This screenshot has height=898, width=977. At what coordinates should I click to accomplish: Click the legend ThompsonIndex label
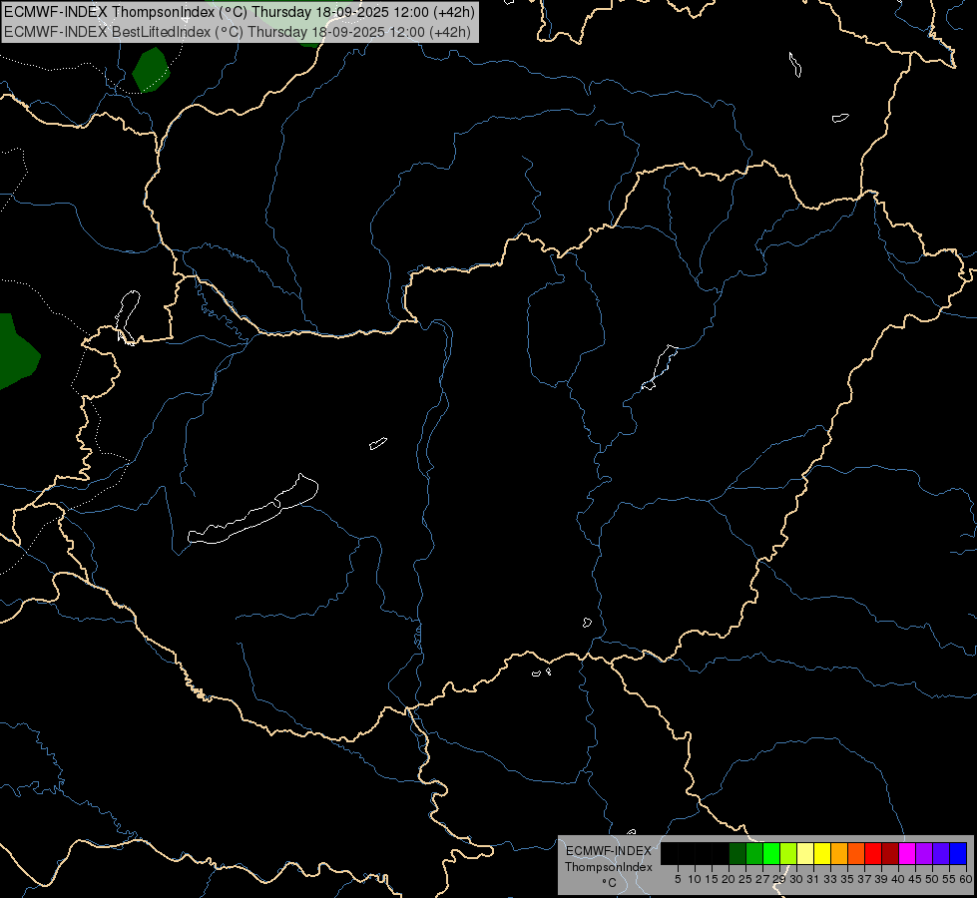coord(608,867)
